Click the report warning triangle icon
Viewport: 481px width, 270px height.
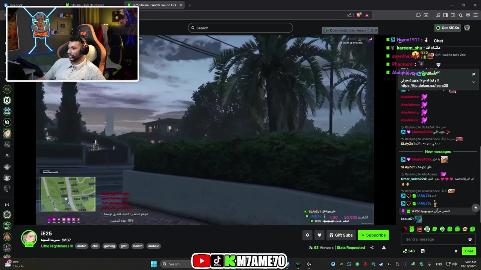pos(384,247)
